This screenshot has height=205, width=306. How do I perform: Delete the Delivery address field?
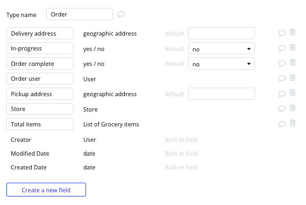pyautogui.click(x=292, y=32)
